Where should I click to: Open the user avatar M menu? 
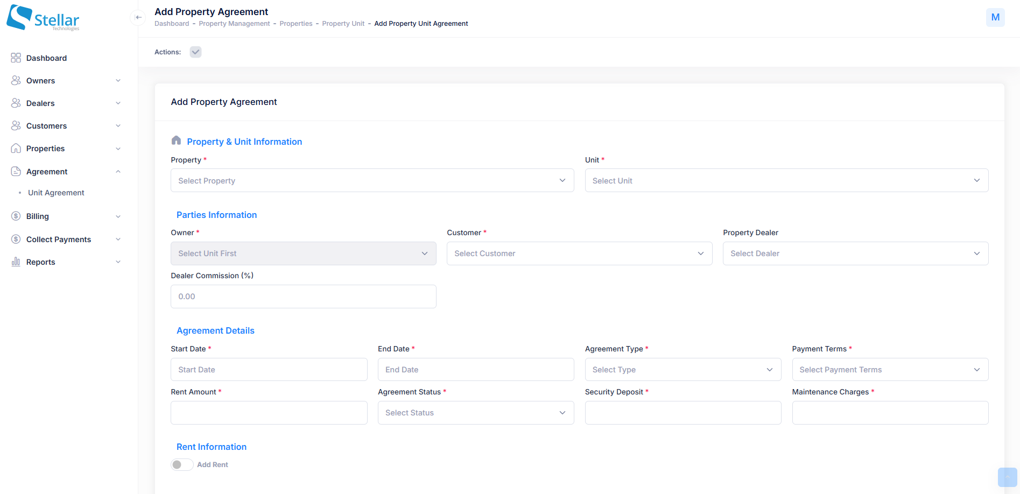[x=995, y=17]
